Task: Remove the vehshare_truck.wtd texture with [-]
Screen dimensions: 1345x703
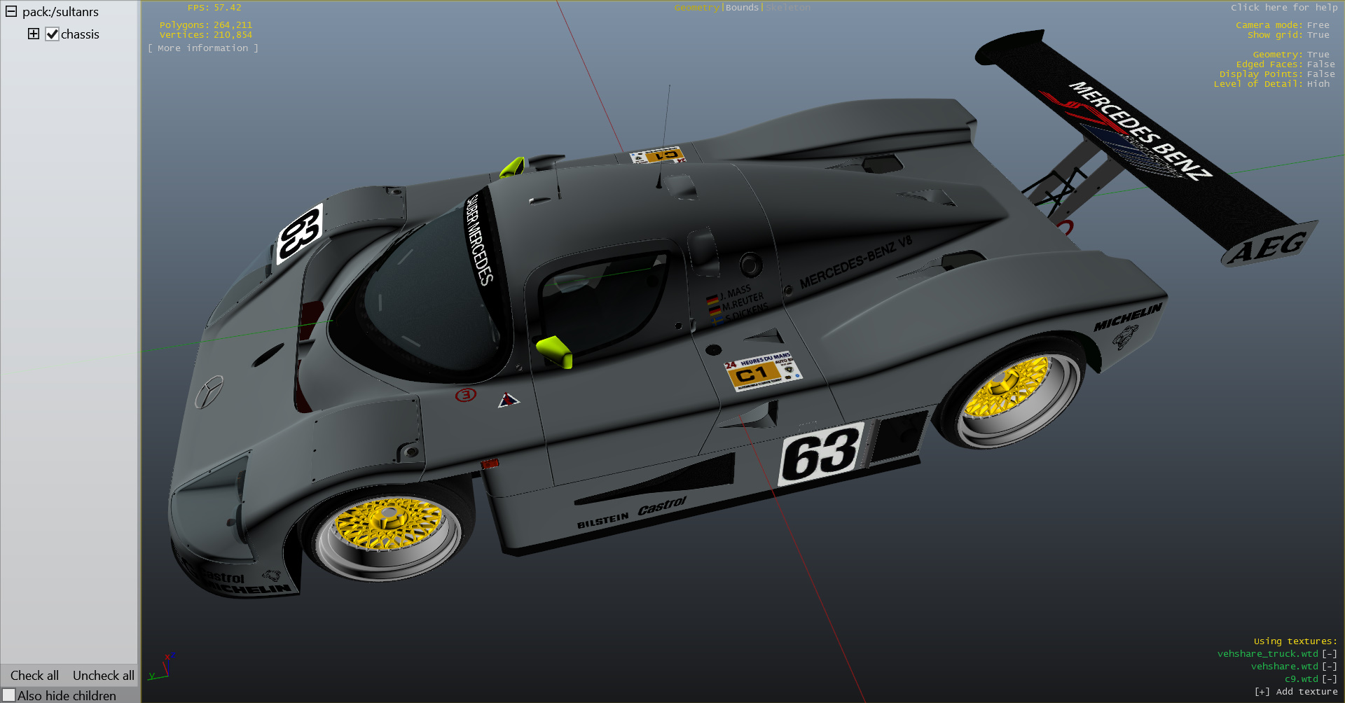Action: point(1329,654)
